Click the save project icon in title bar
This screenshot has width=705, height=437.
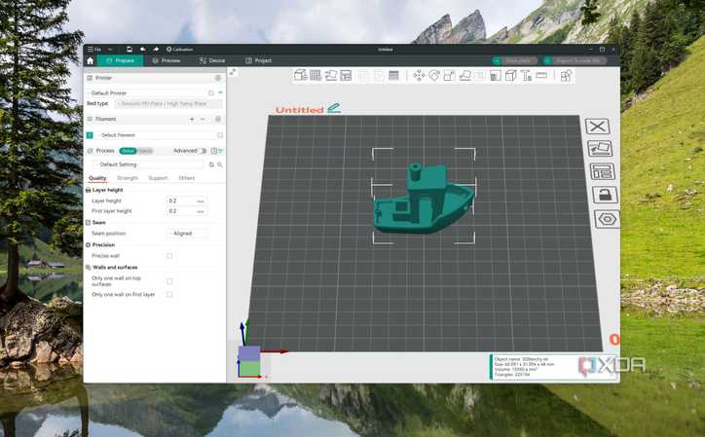coord(130,49)
